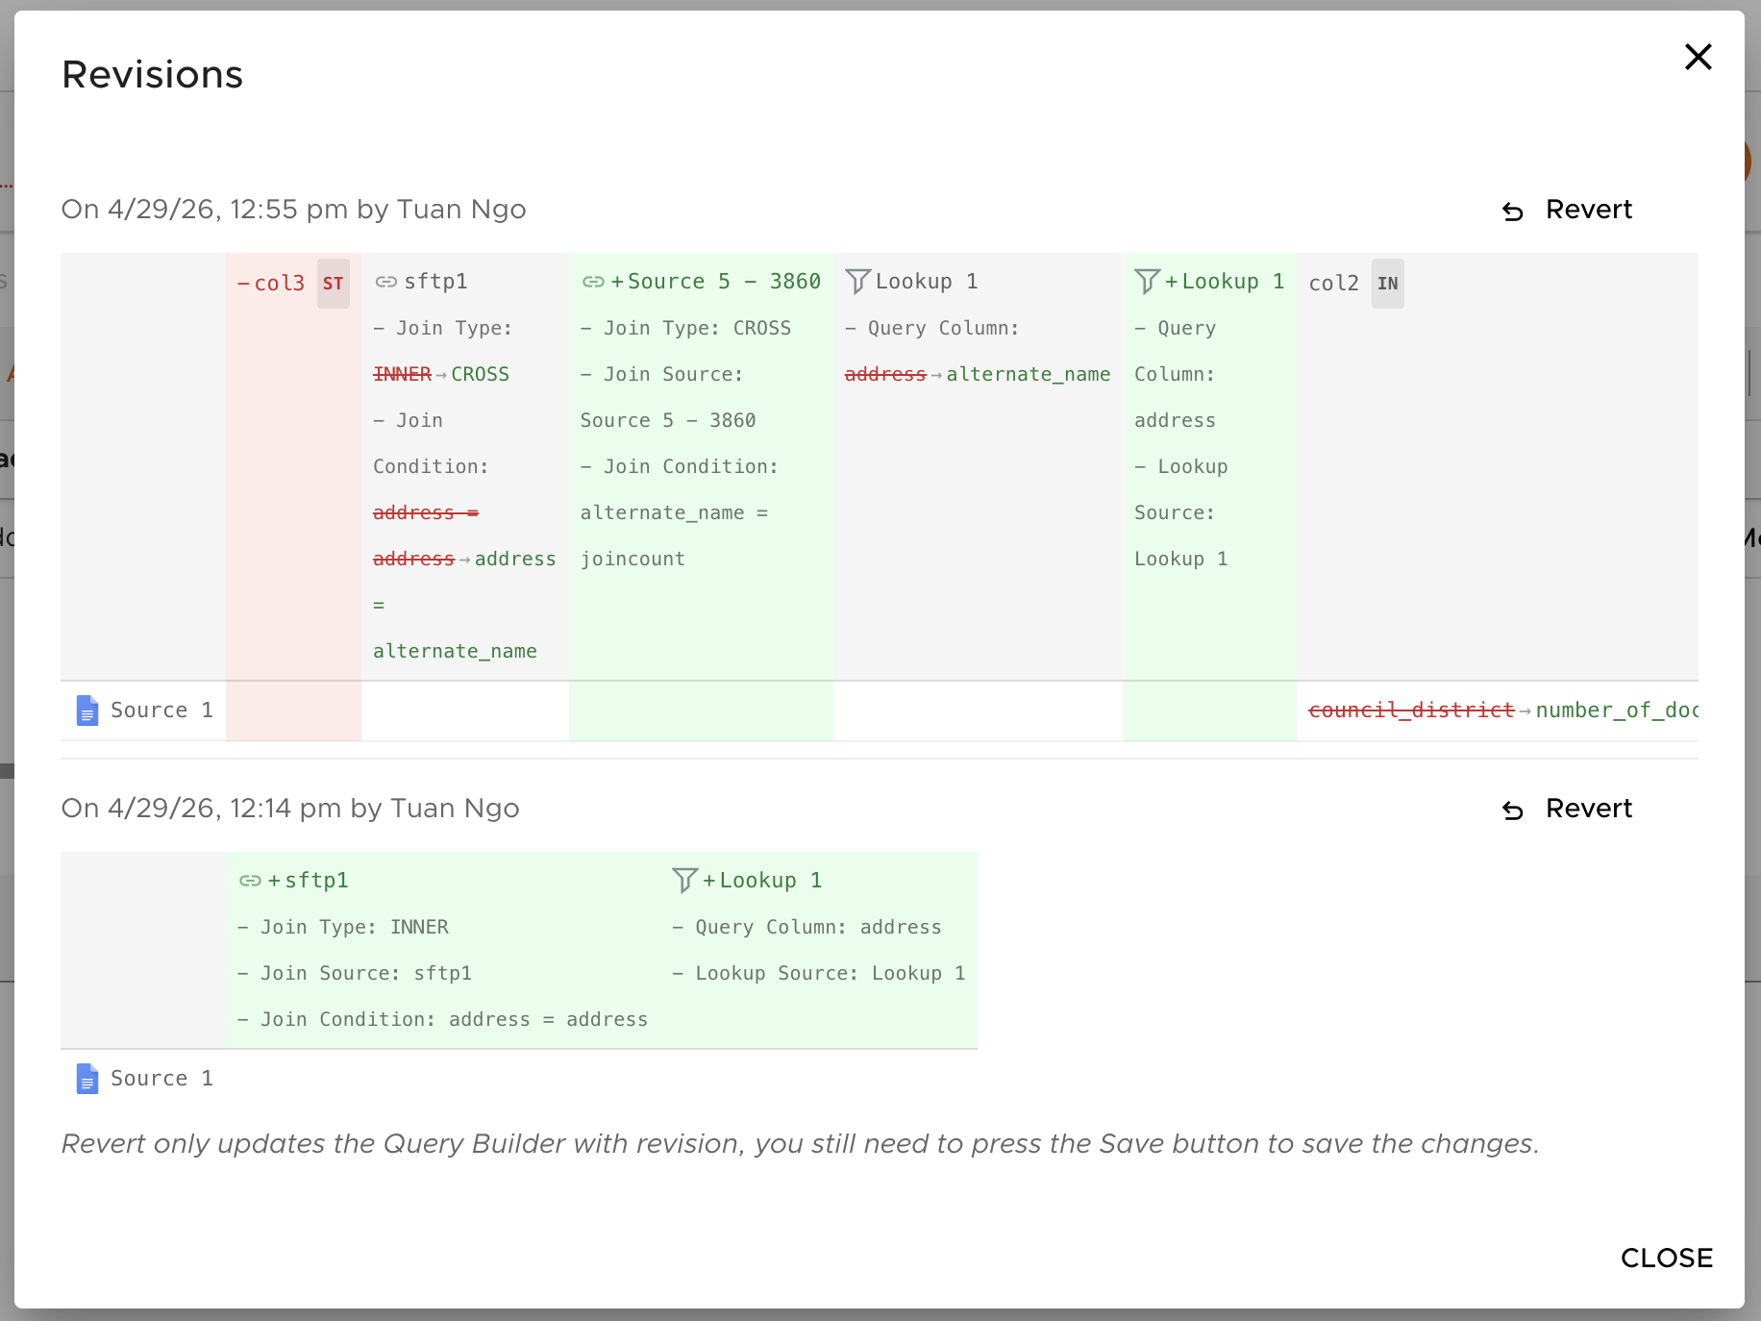Click the Source 1 label in 12:14 revision
The height and width of the screenshot is (1321, 1761).
tap(161, 1079)
